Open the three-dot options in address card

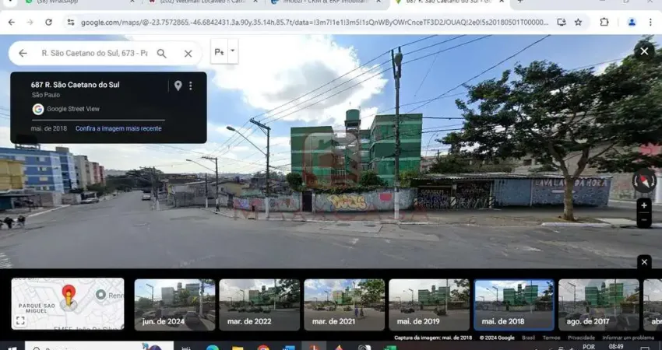(191, 86)
